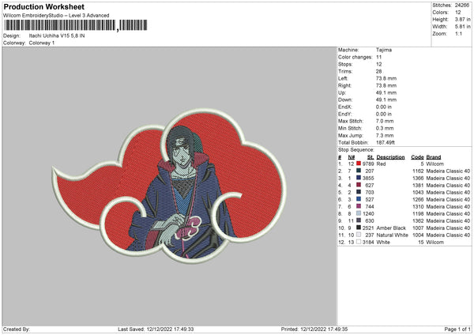Select the Natural White thread swatch

coord(359,235)
